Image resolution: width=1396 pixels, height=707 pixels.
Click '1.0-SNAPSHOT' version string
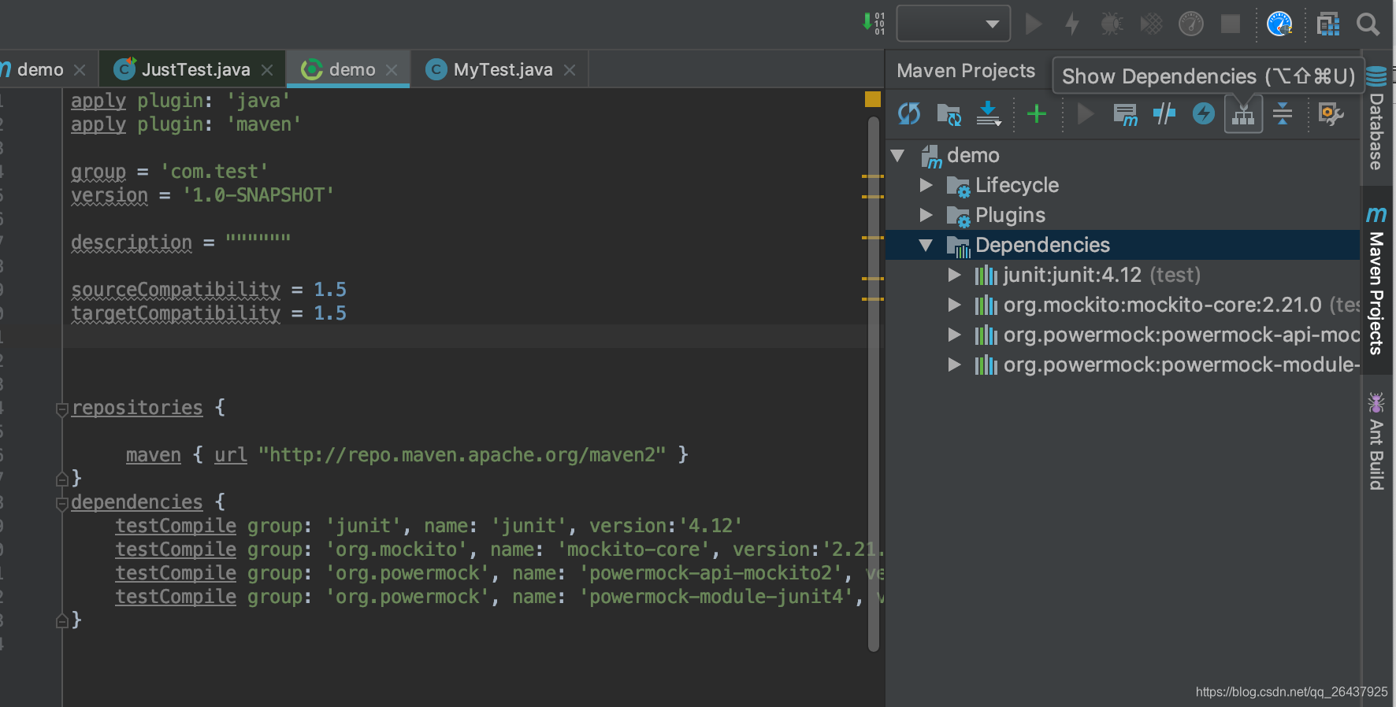(x=258, y=195)
